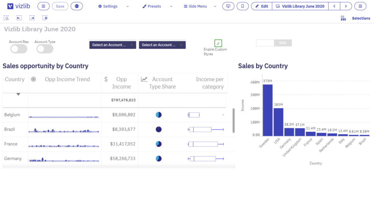Click the target icon in Opp Income Trend header
The height and width of the screenshot is (203, 374).
[x=33, y=79]
